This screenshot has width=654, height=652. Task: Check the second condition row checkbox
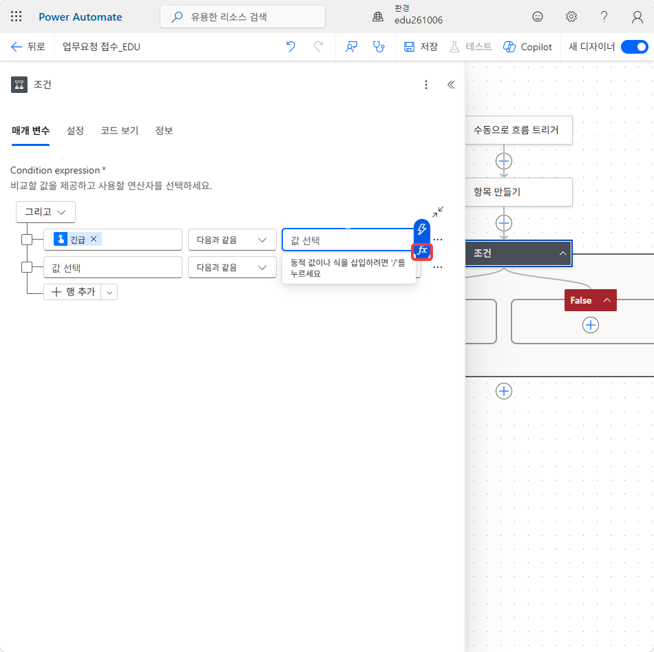[x=27, y=267]
